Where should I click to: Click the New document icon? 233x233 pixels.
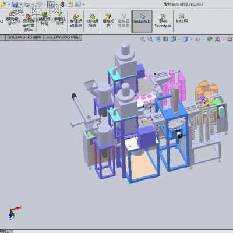(3, 4)
